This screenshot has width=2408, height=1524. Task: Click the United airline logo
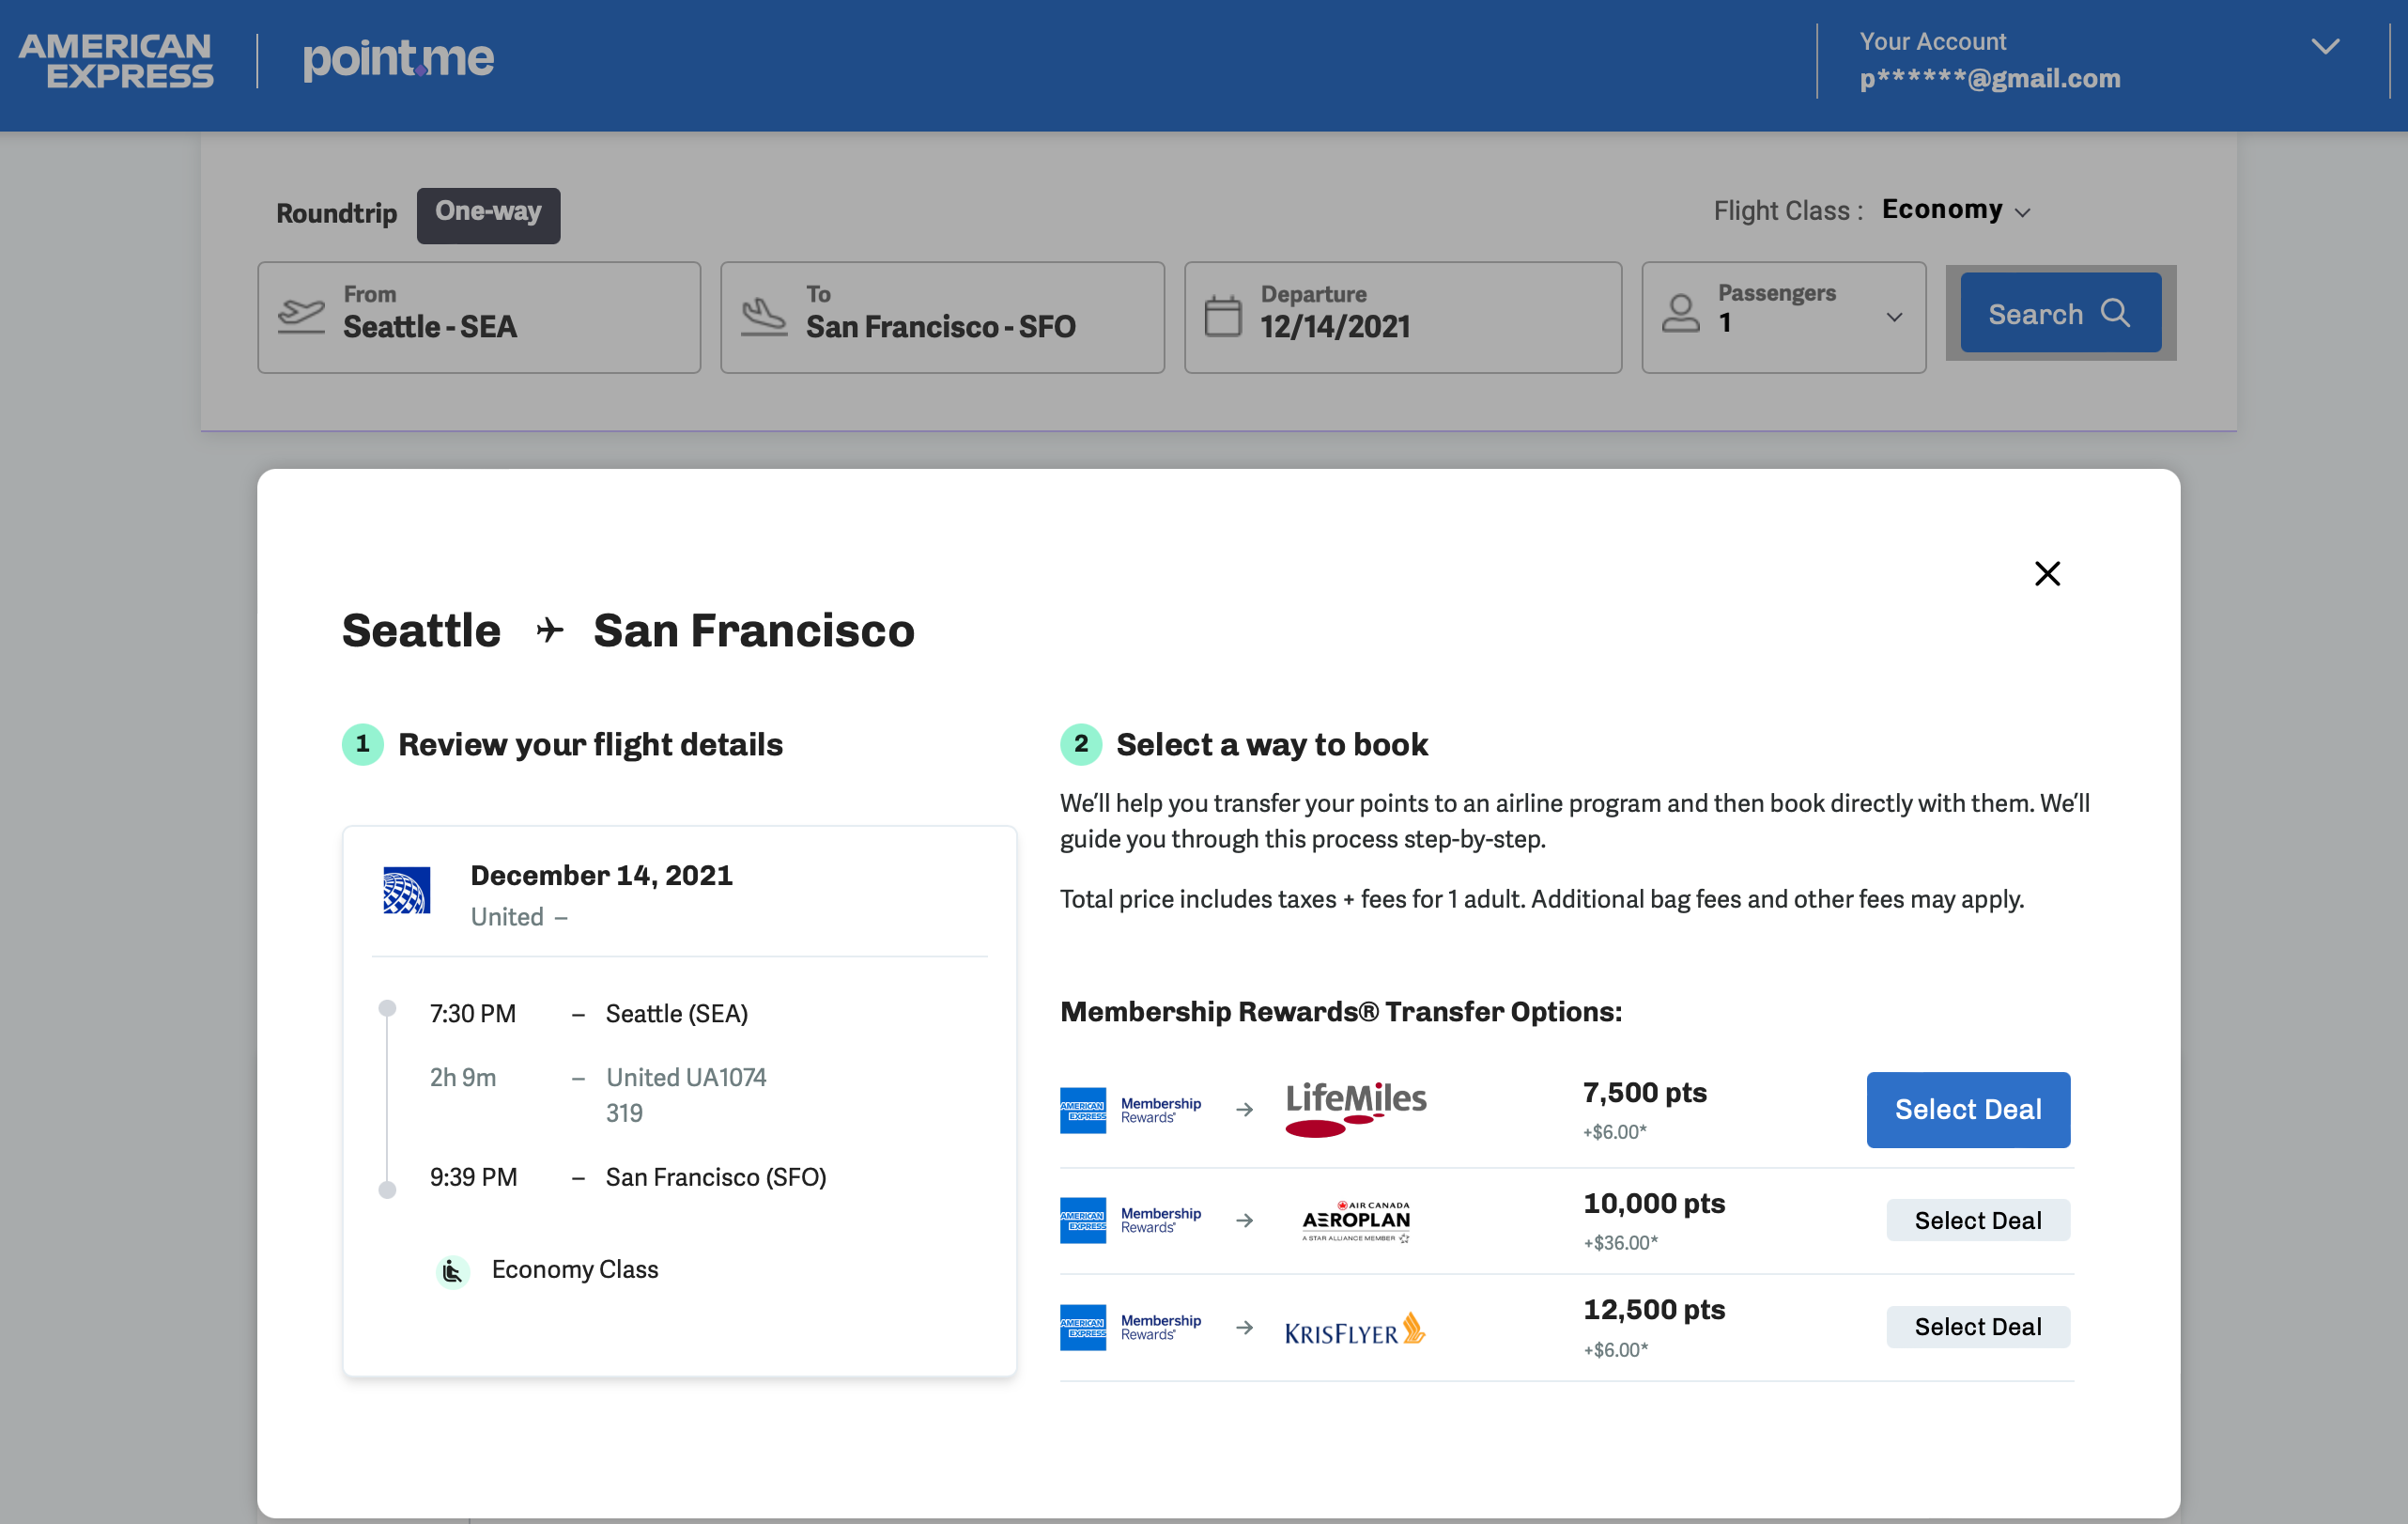click(406, 889)
